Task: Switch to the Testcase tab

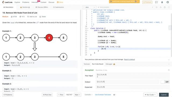Action: coord(87,64)
